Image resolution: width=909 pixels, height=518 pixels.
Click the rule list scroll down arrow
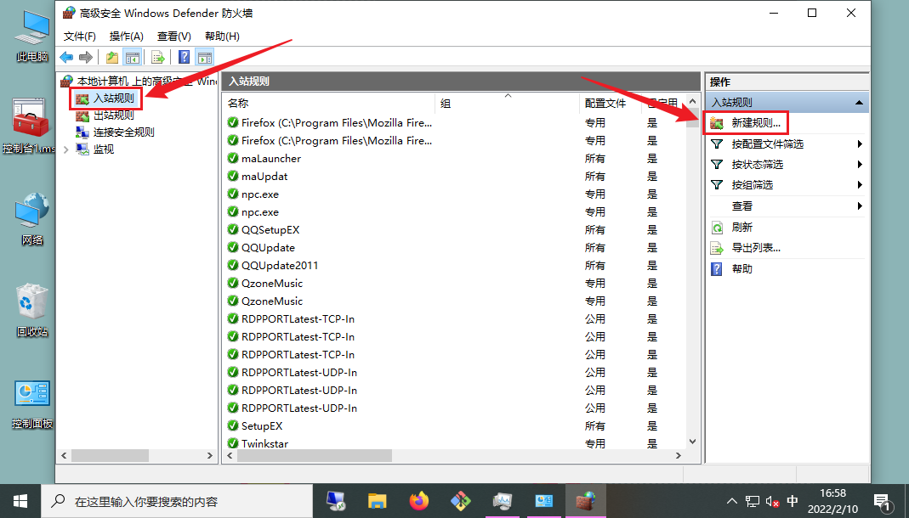[692, 442]
